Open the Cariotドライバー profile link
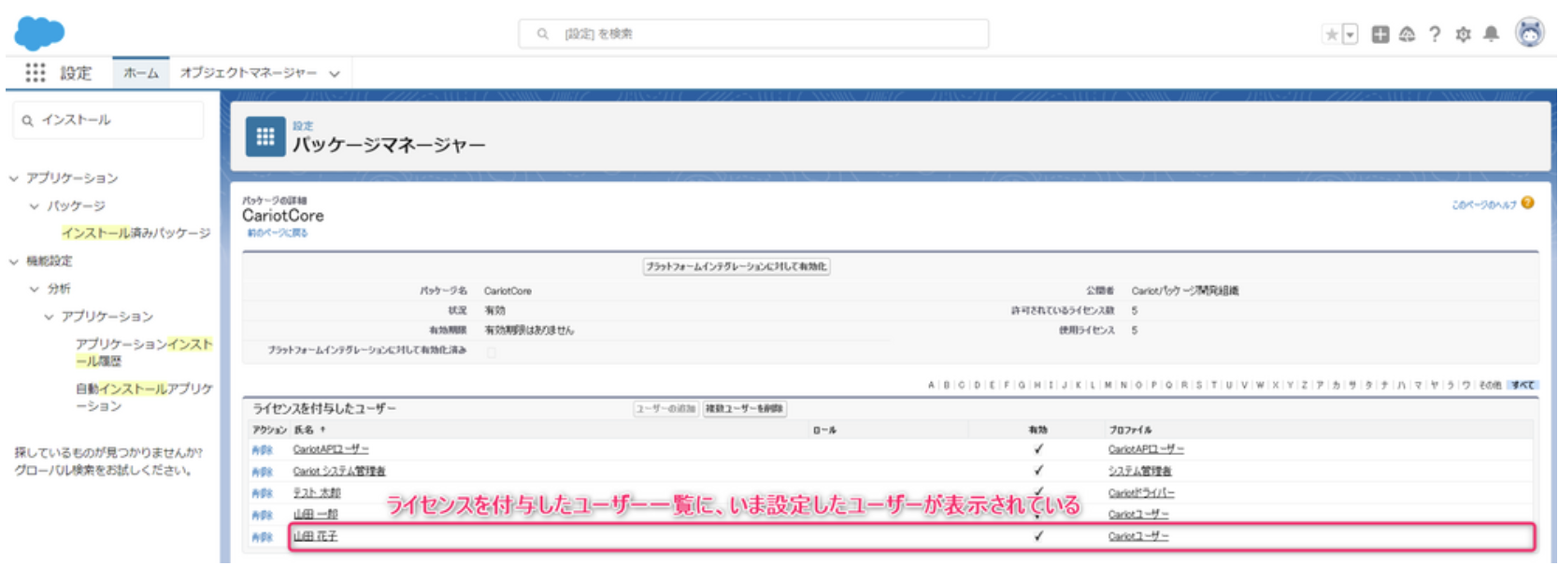The height and width of the screenshot is (566, 1559). coord(1141,493)
